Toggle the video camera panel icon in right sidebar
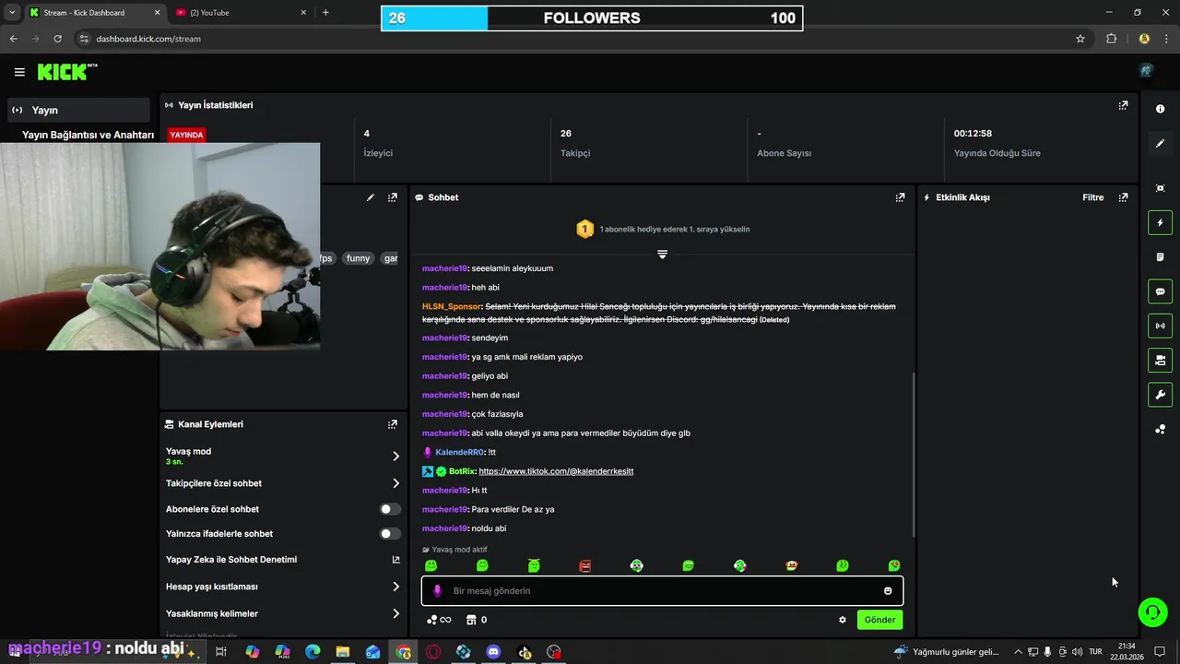 click(1160, 360)
